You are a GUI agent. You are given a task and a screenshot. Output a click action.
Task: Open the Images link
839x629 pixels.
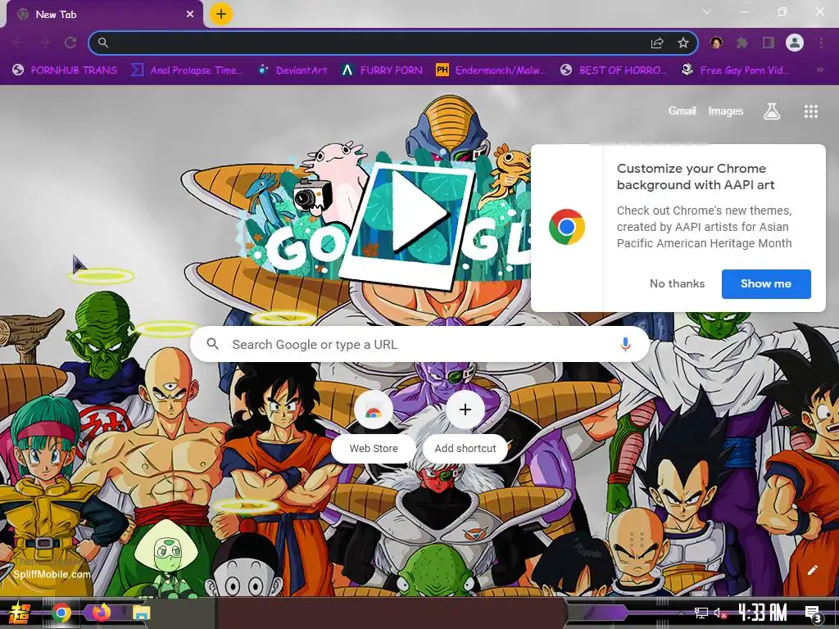coord(726,111)
